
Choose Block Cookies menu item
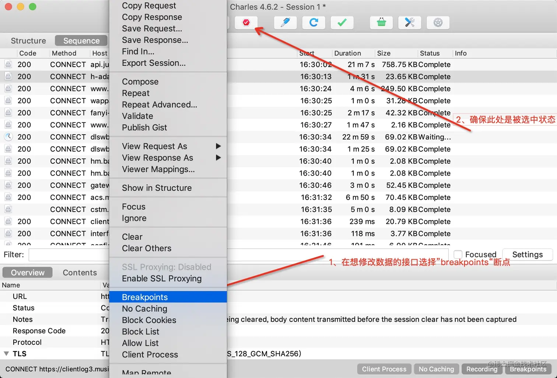tap(168, 320)
